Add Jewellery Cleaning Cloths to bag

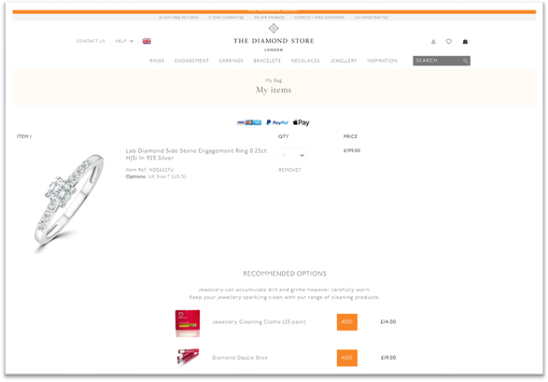pyautogui.click(x=347, y=322)
